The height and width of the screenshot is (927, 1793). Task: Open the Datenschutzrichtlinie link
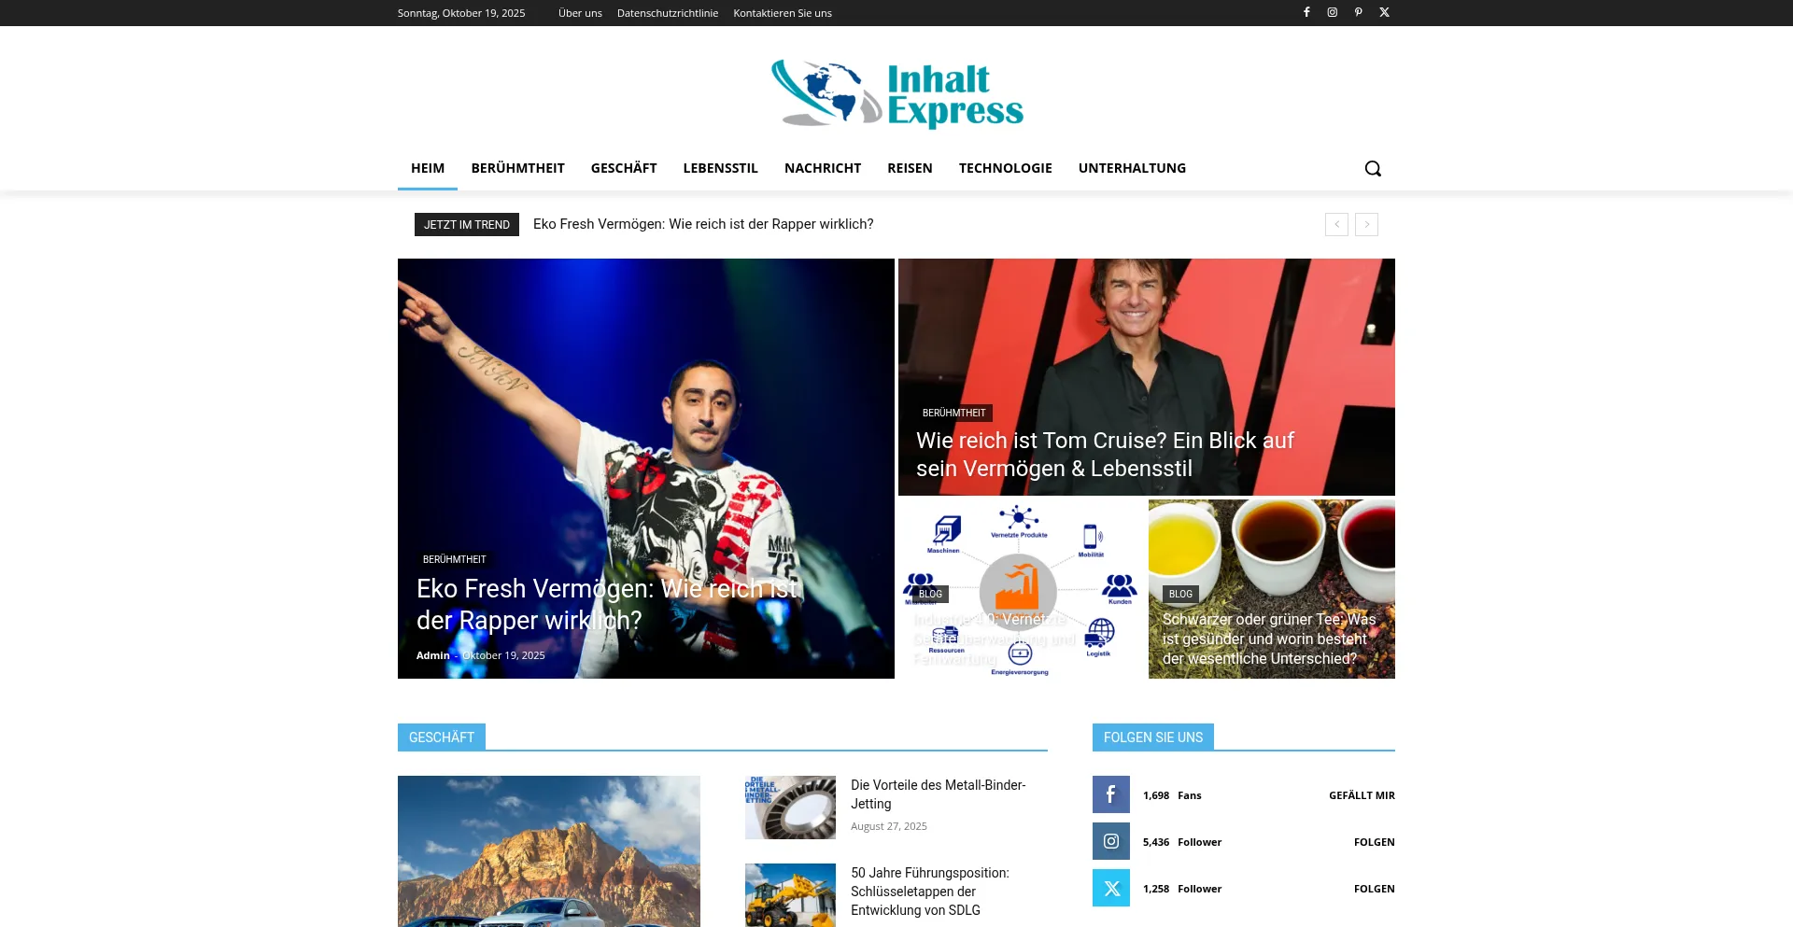(667, 13)
